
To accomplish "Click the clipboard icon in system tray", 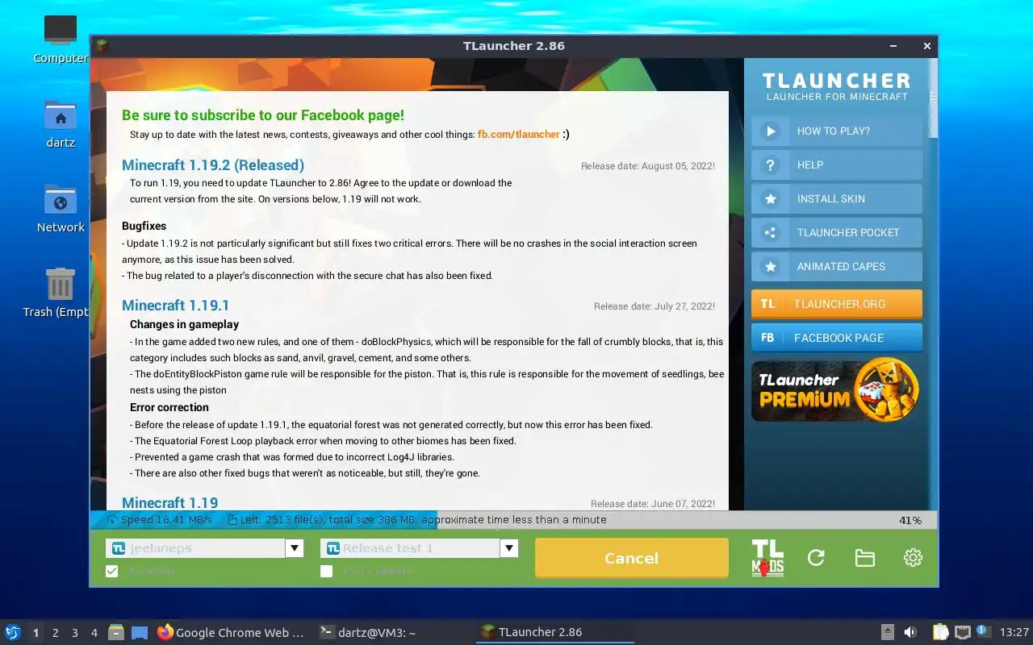I will (941, 632).
